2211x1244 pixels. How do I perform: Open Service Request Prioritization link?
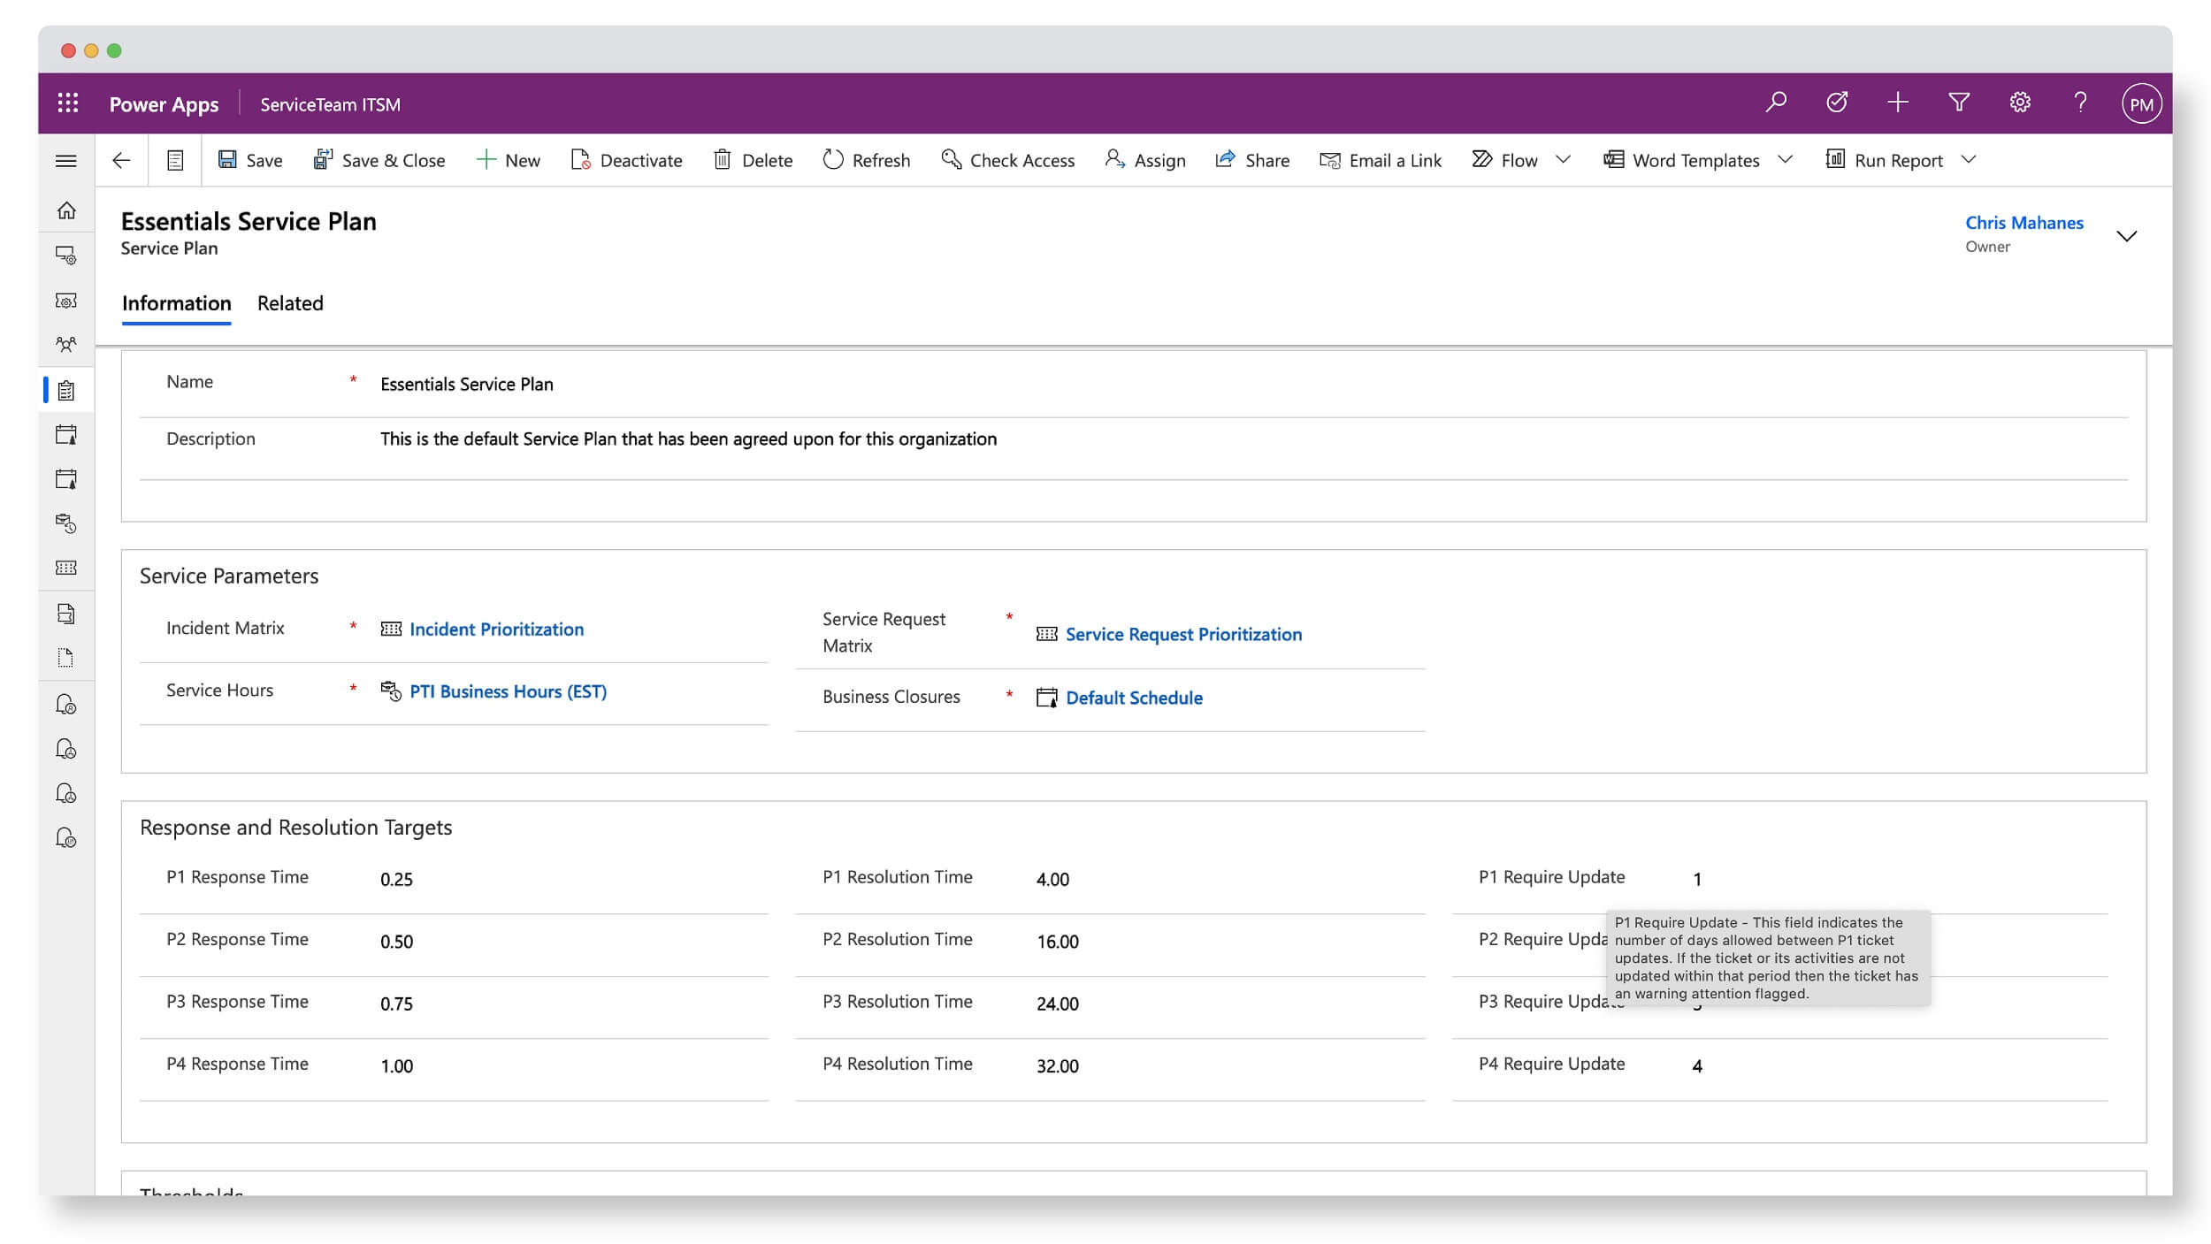coord(1183,635)
